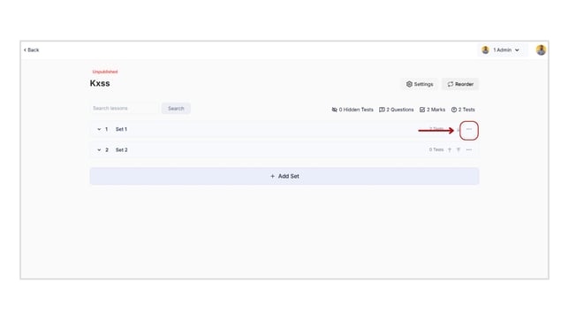Click the 0 Tests label on Set 2
569x320 pixels.
coord(436,149)
